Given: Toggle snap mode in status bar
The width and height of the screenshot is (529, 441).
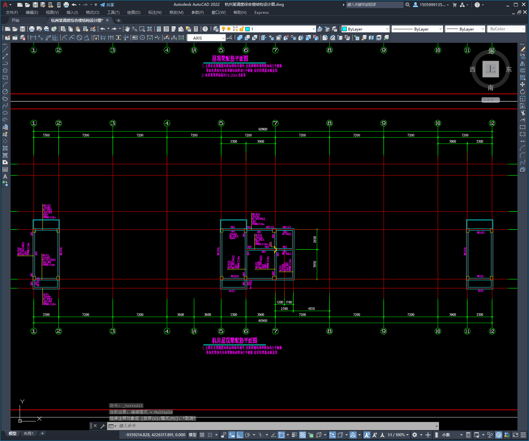Looking at the screenshot, I should point(210,435).
